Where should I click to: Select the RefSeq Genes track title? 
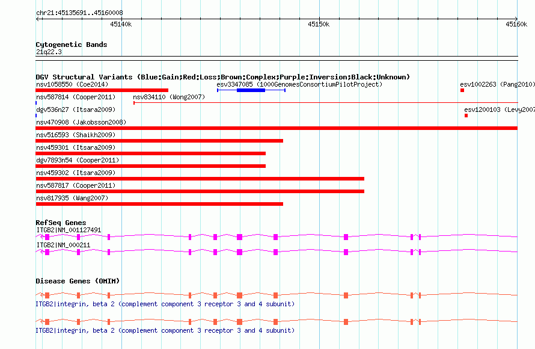click(61, 223)
